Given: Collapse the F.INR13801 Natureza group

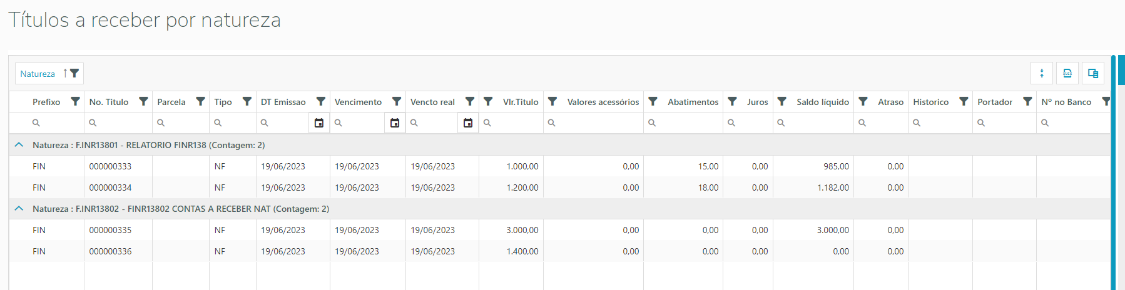Looking at the screenshot, I should tap(19, 145).
